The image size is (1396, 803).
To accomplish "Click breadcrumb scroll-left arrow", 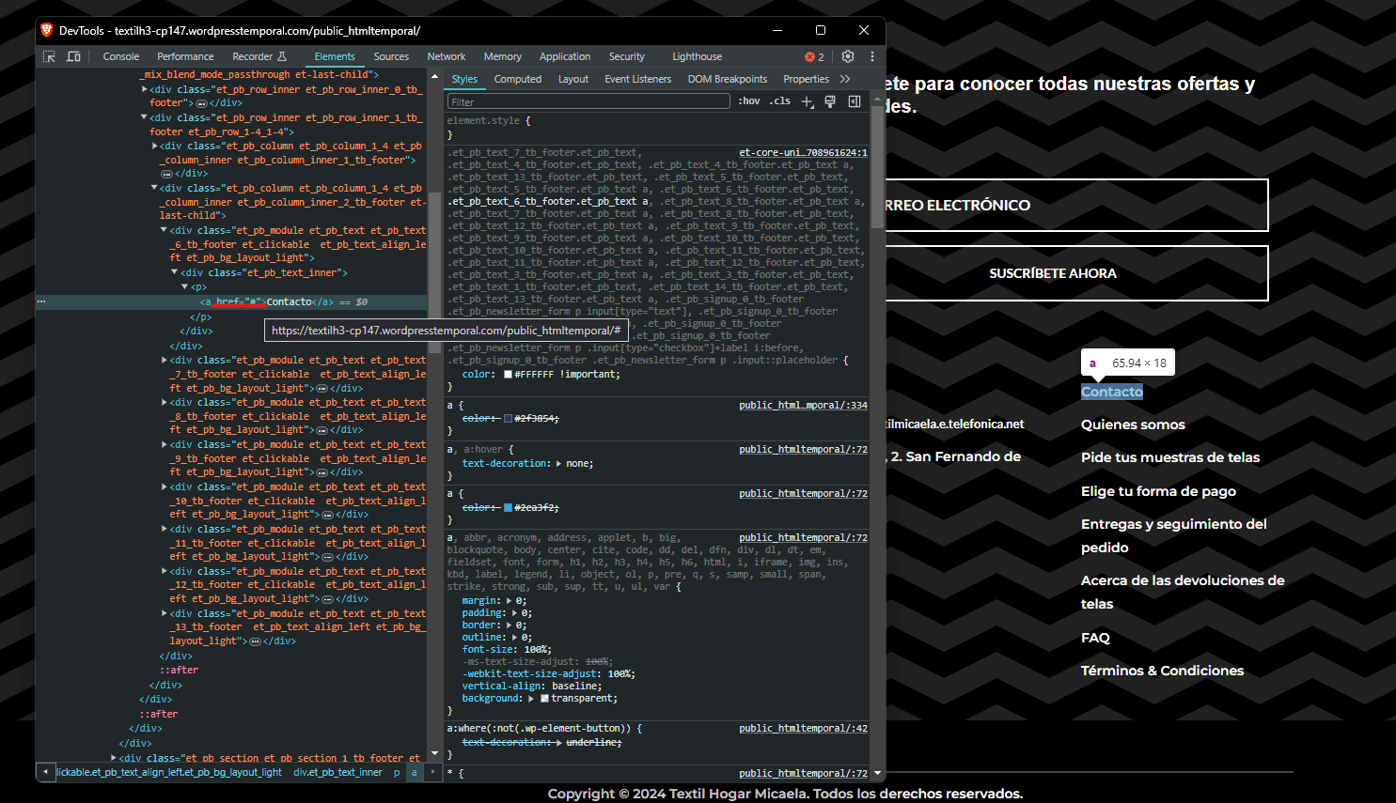I will coord(45,772).
